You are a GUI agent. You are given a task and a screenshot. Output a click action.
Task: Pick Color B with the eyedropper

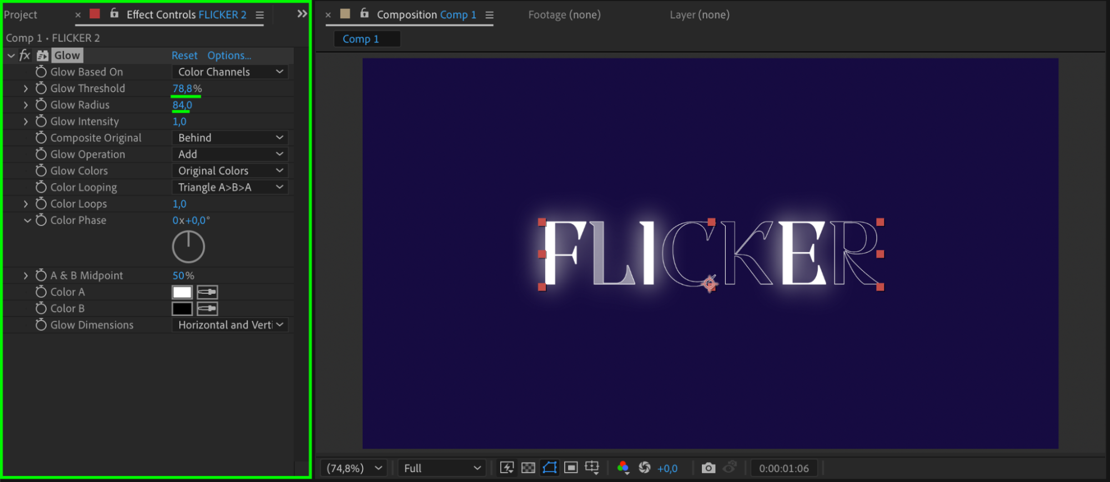point(207,309)
